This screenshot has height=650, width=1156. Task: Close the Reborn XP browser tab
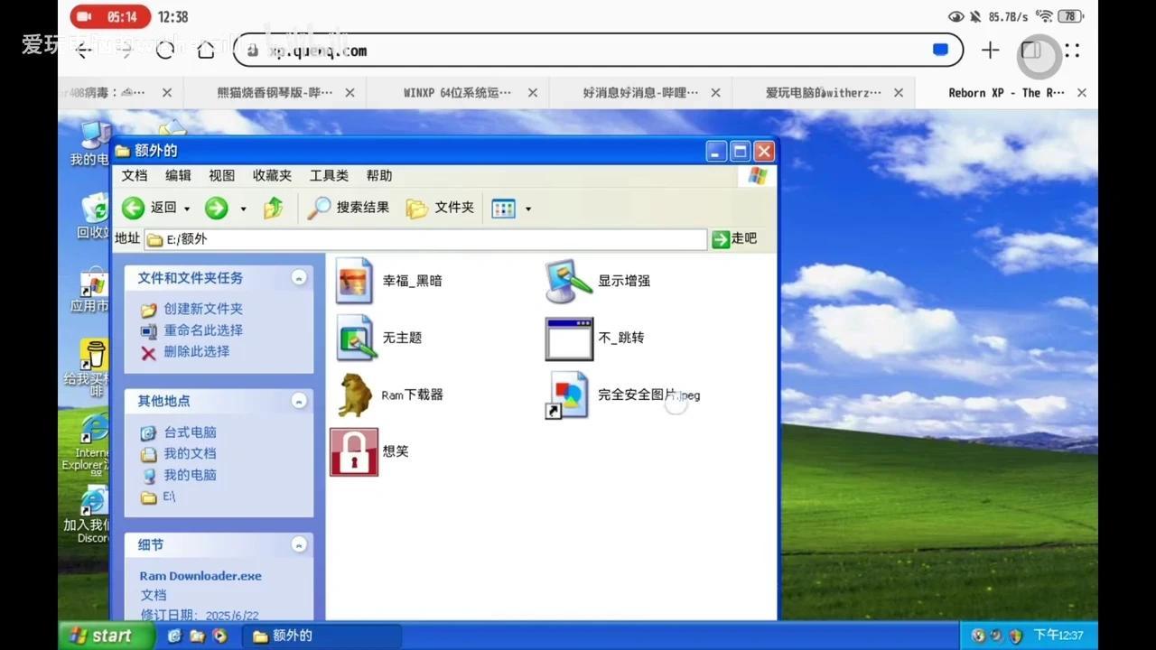1082,92
